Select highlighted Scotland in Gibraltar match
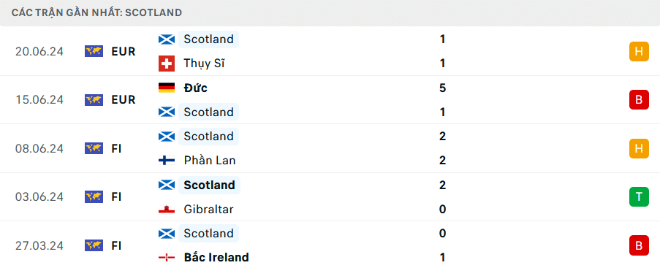 (209, 185)
